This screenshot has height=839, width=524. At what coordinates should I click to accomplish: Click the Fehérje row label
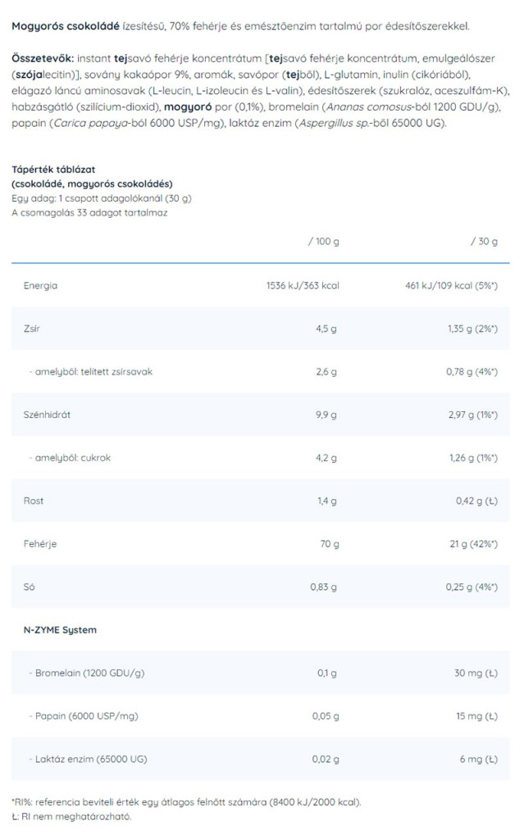tap(41, 543)
